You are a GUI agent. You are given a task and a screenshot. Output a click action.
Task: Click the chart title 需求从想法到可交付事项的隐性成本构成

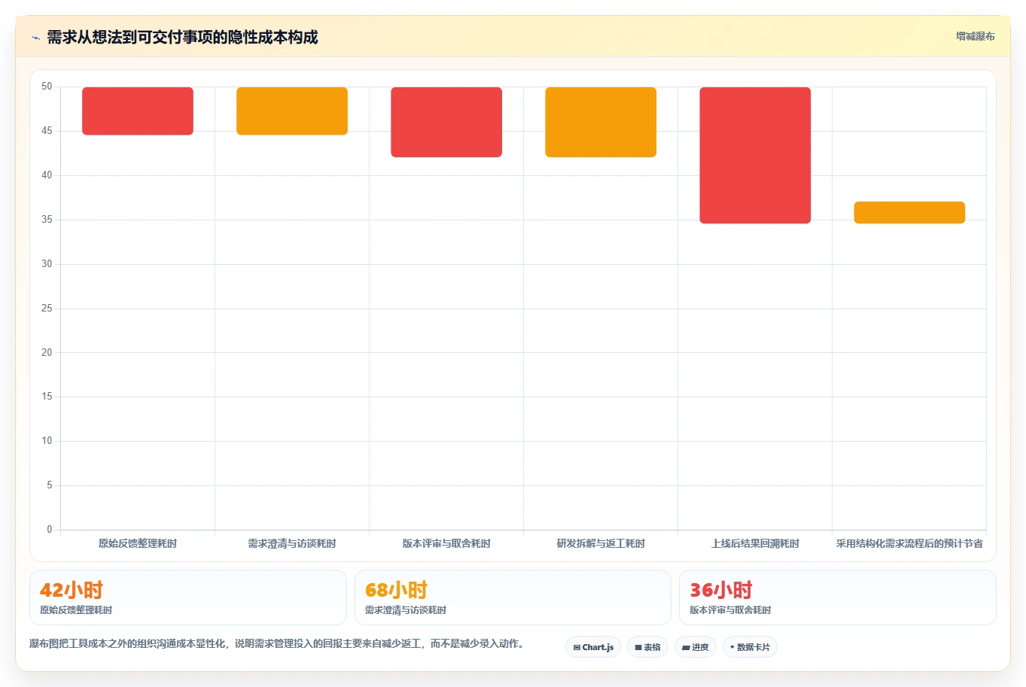coord(182,37)
